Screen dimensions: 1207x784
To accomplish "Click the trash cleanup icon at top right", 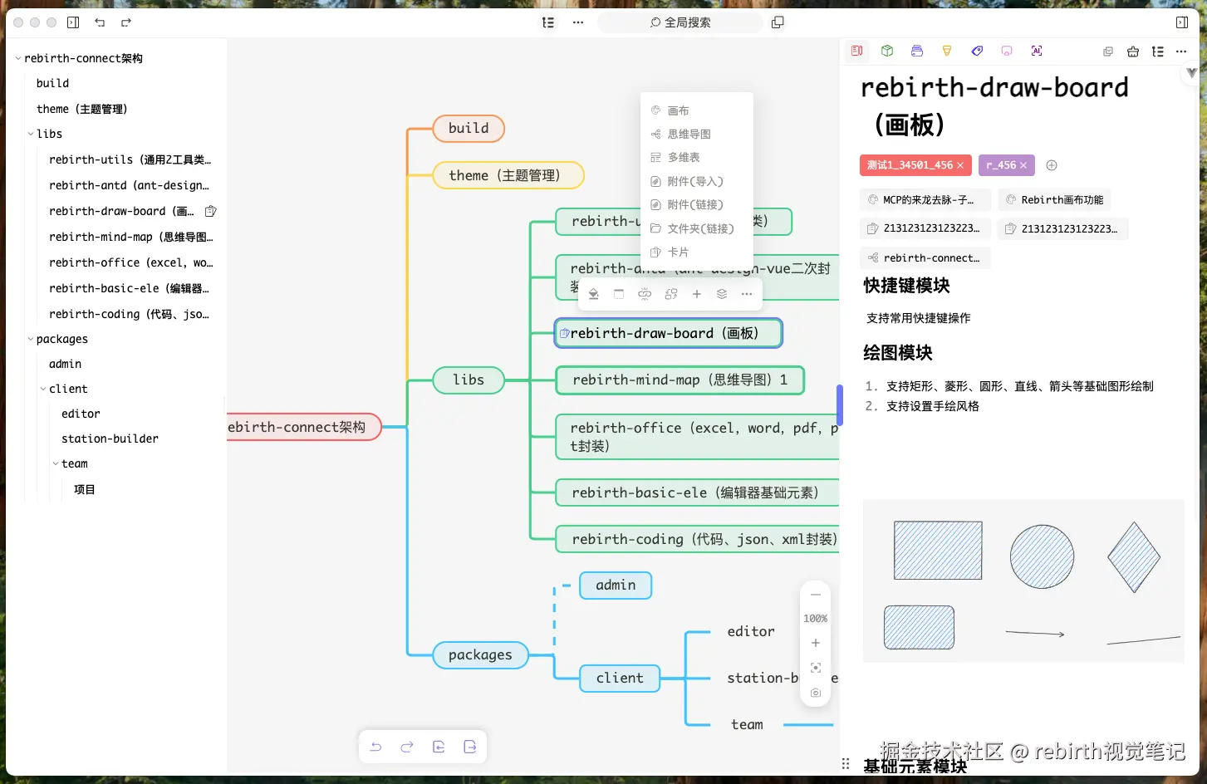I will click(1133, 51).
